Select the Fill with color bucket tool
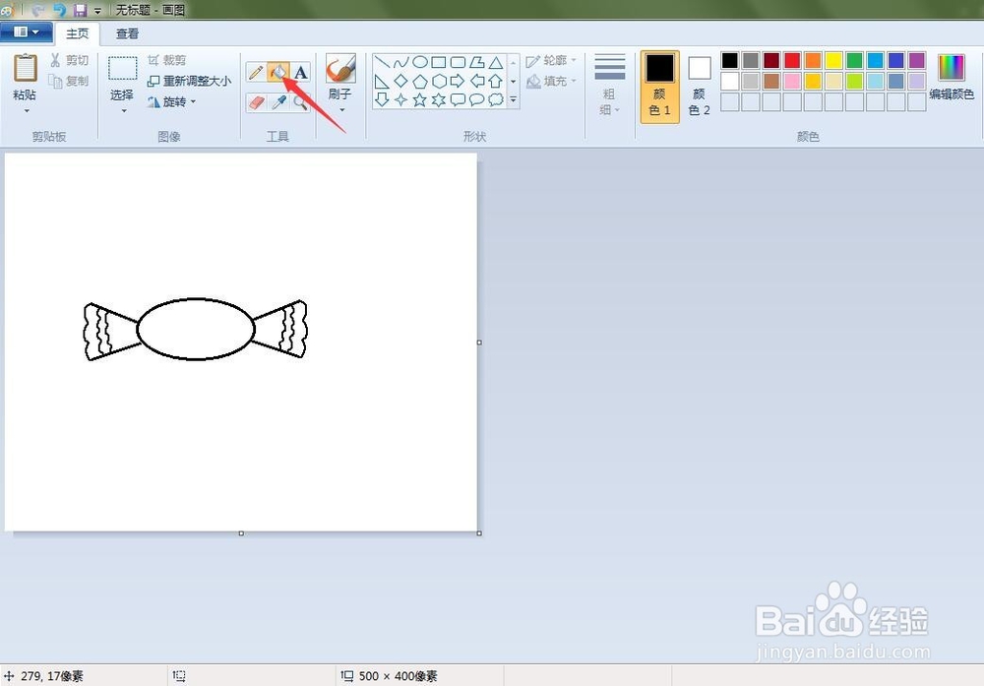 tap(278, 72)
